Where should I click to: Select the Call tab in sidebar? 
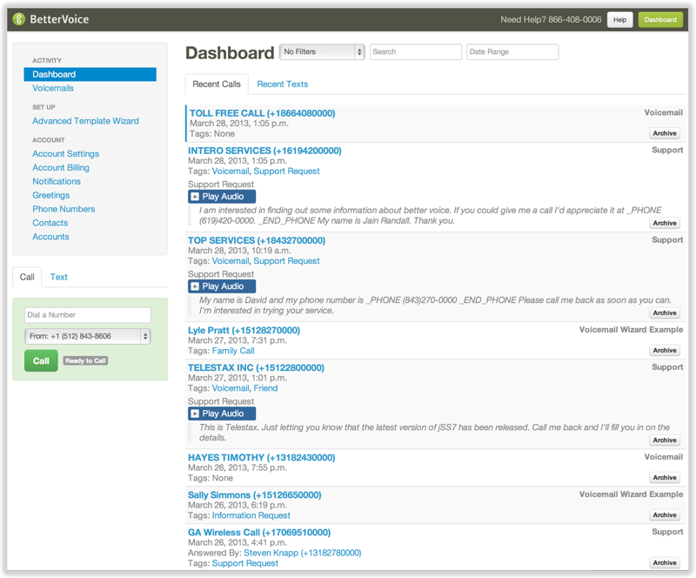click(x=27, y=277)
